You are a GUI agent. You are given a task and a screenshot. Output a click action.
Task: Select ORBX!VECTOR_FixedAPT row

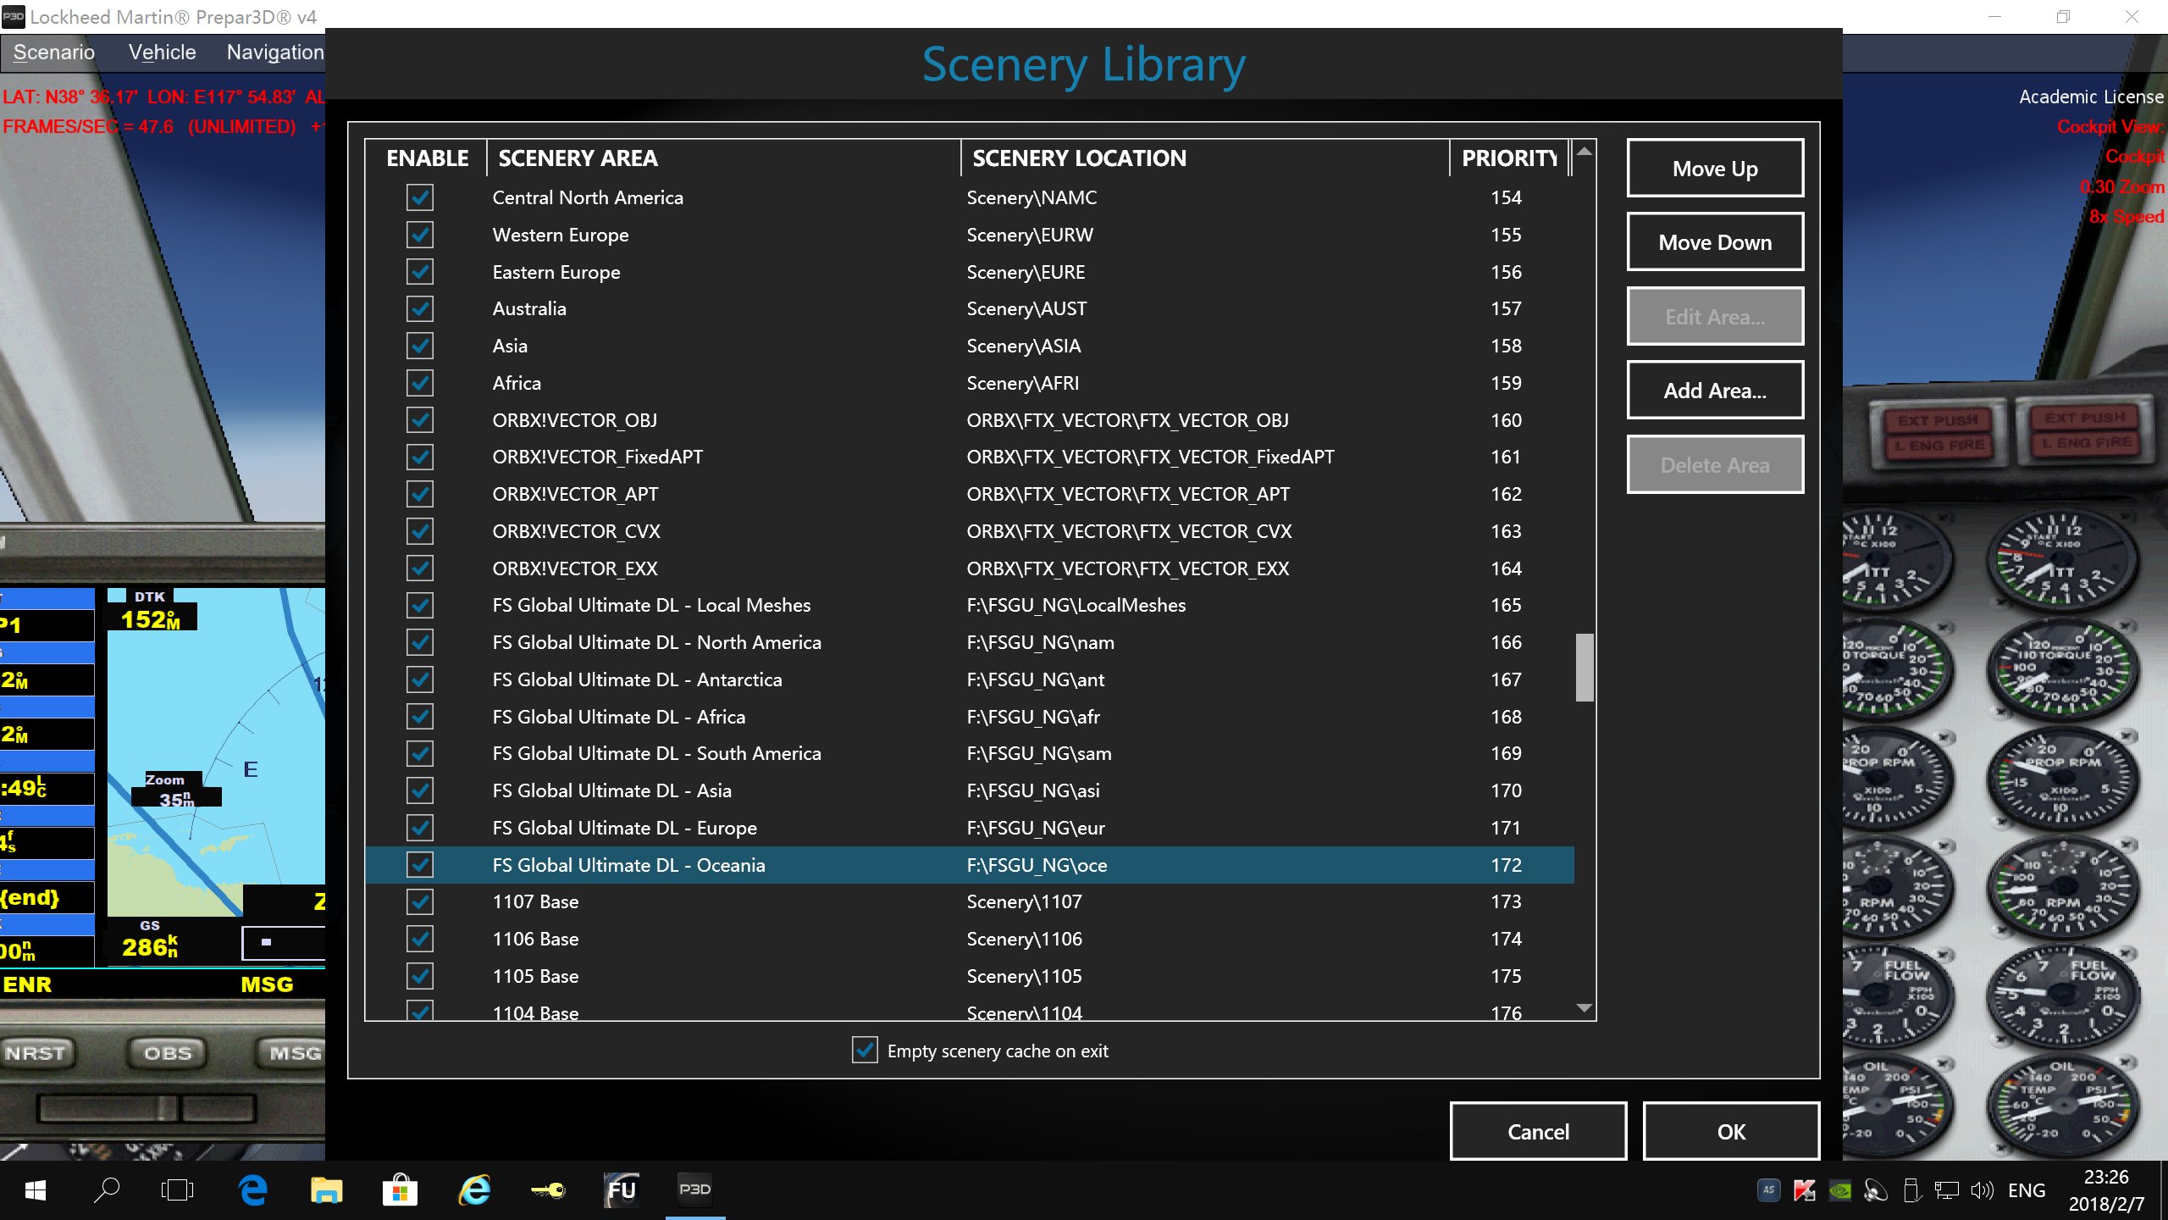pos(970,457)
